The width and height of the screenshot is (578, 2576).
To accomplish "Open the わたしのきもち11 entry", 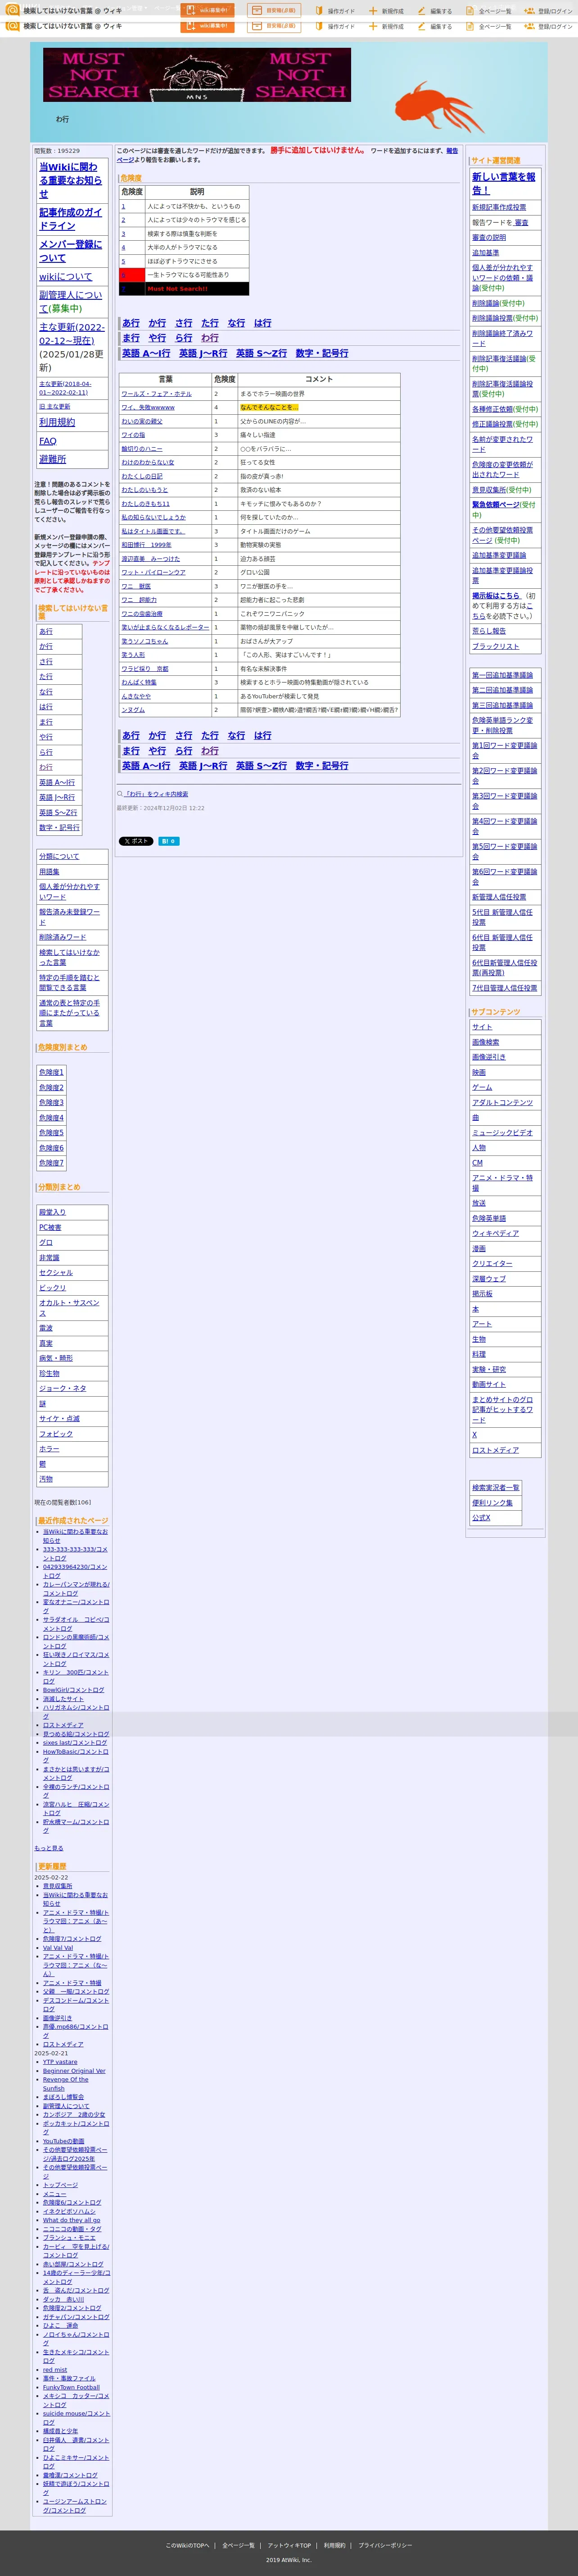I will pyautogui.click(x=146, y=504).
